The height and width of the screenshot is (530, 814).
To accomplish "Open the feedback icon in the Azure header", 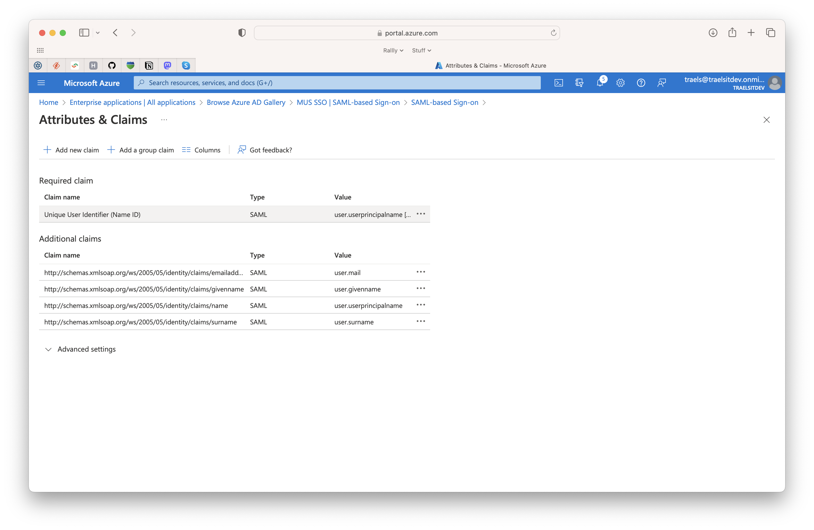I will coord(661,83).
